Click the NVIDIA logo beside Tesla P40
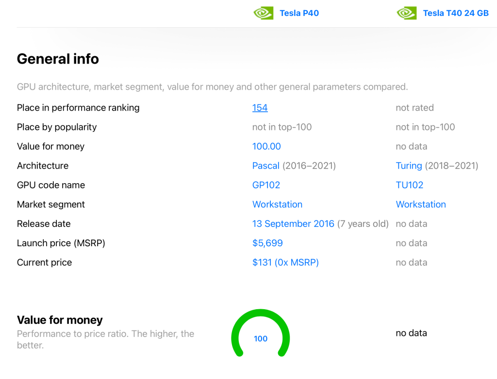 (x=264, y=13)
